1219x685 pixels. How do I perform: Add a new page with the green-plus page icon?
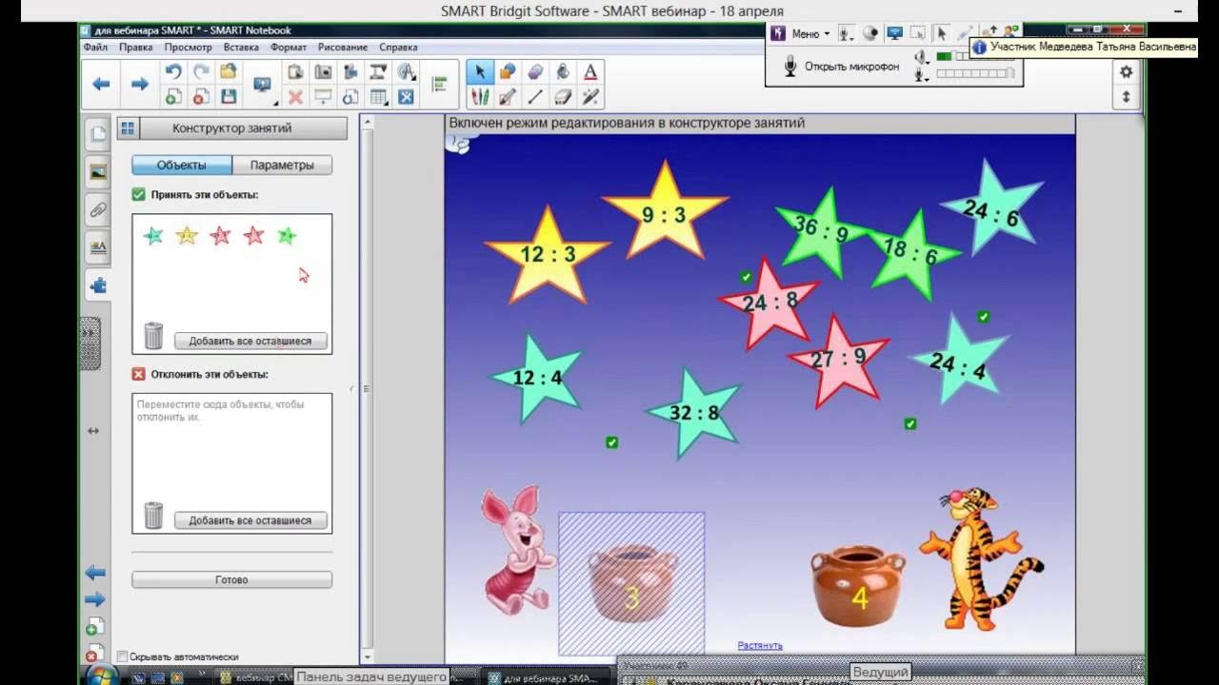tap(173, 96)
